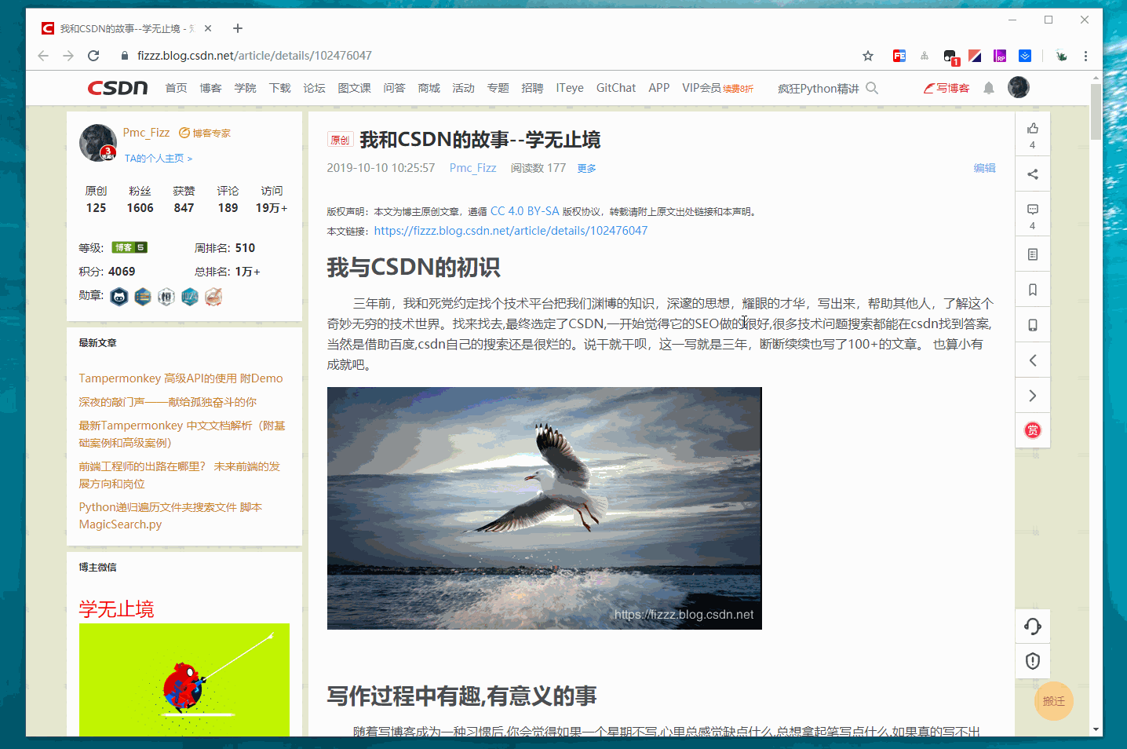Click the first medal badge icon
The image size is (1127, 749).
[x=119, y=297]
